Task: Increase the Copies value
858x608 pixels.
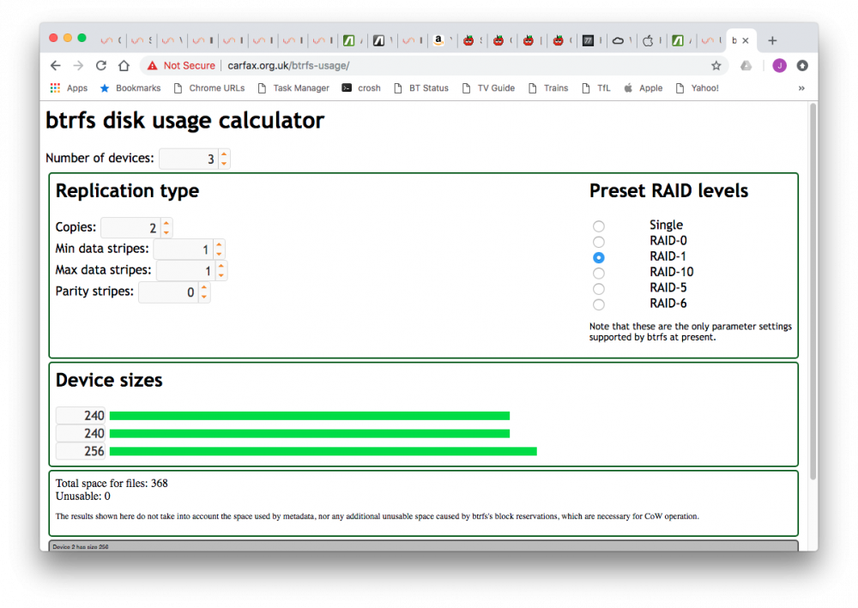Action: pyautogui.click(x=166, y=223)
